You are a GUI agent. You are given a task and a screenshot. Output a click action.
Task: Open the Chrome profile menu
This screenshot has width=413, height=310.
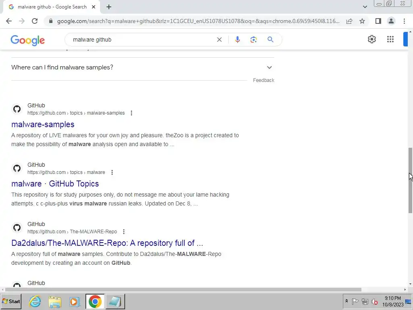[391, 21]
